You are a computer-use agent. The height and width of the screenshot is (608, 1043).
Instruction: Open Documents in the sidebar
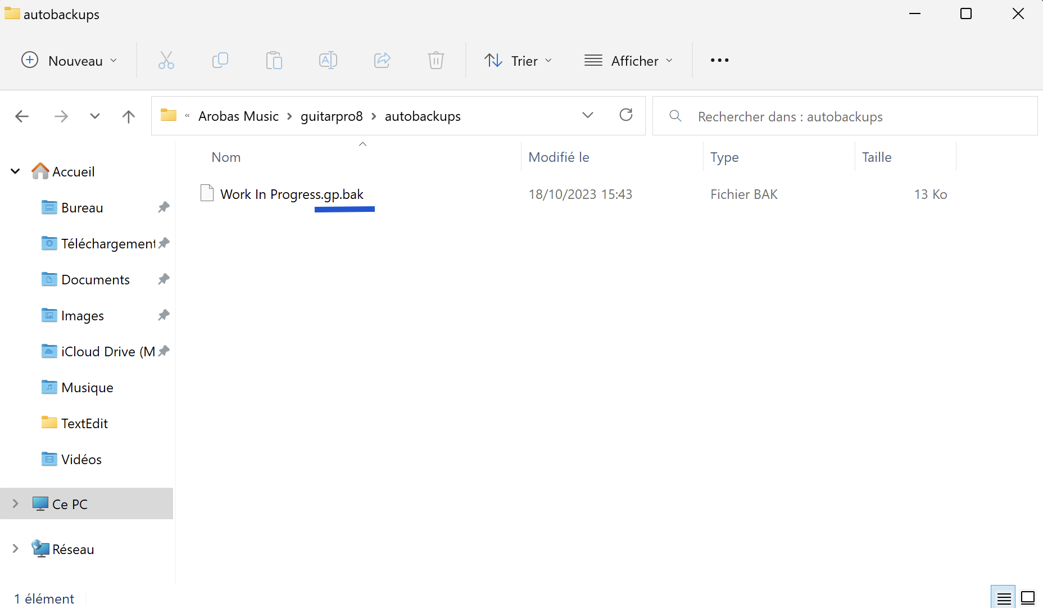point(96,280)
